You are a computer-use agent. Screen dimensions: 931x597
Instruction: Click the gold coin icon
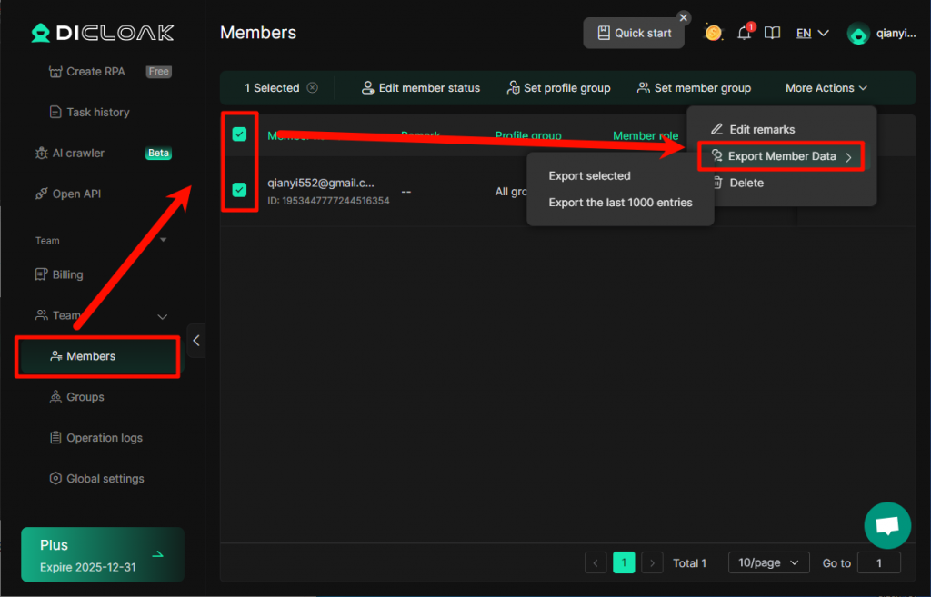click(x=714, y=34)
